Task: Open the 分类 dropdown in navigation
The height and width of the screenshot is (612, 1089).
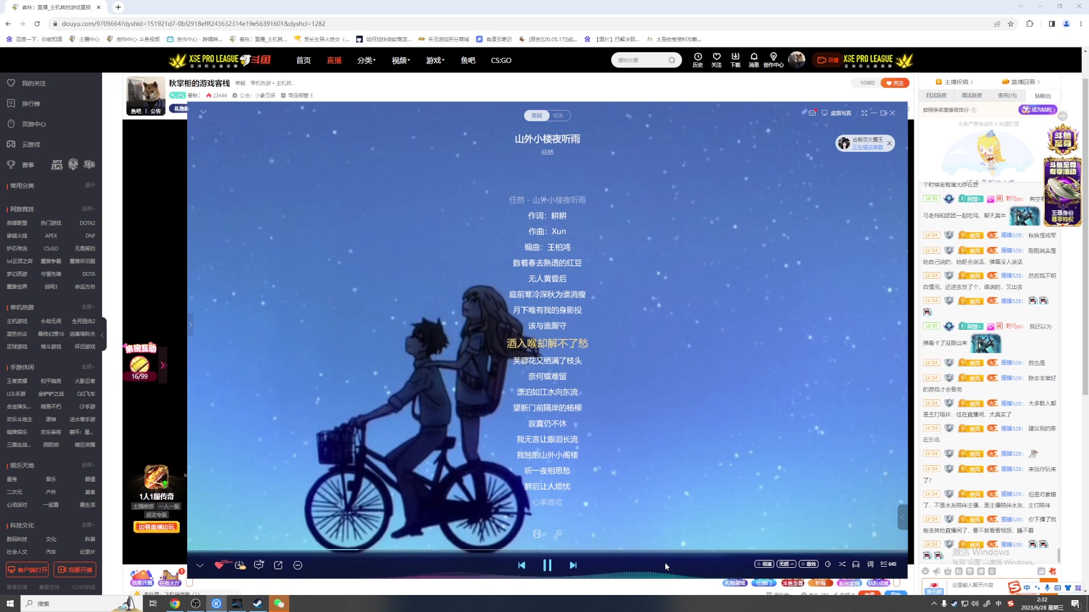Action: [x=366, y=60]
